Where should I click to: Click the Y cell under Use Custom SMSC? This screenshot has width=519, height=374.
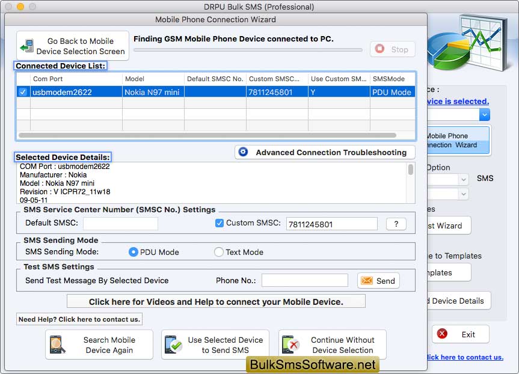click(x=339, y=92)
